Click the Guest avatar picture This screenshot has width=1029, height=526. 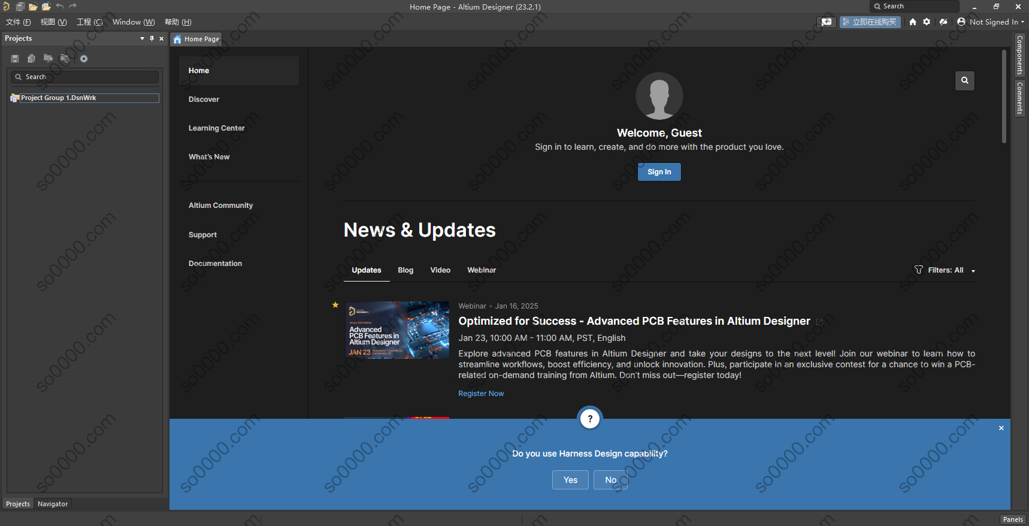tap(659, 96)
